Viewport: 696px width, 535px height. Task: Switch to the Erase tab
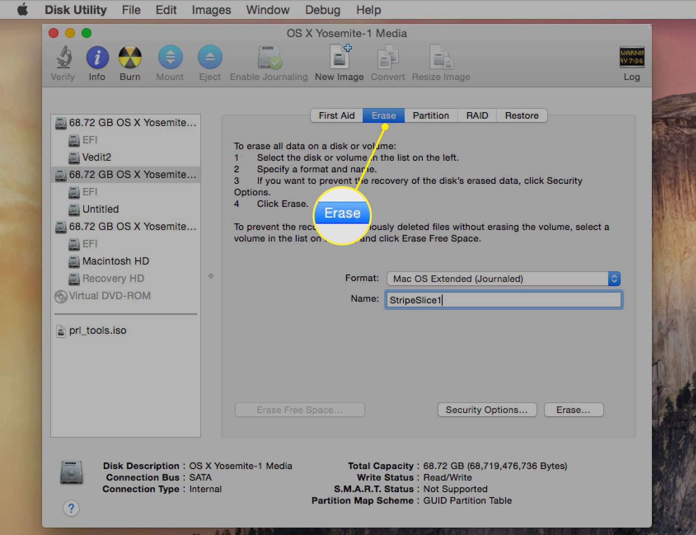click(x=384, y=115)
